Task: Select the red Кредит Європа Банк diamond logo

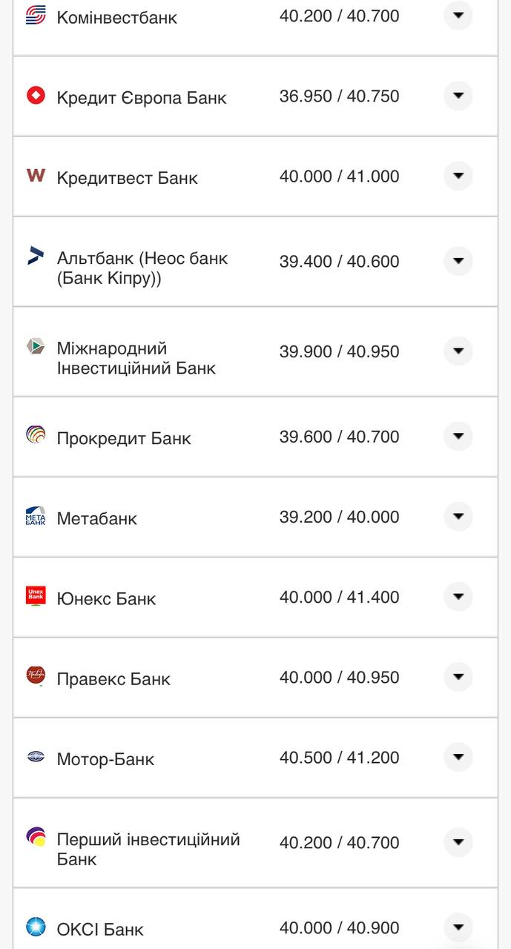Action: (35, 94)
